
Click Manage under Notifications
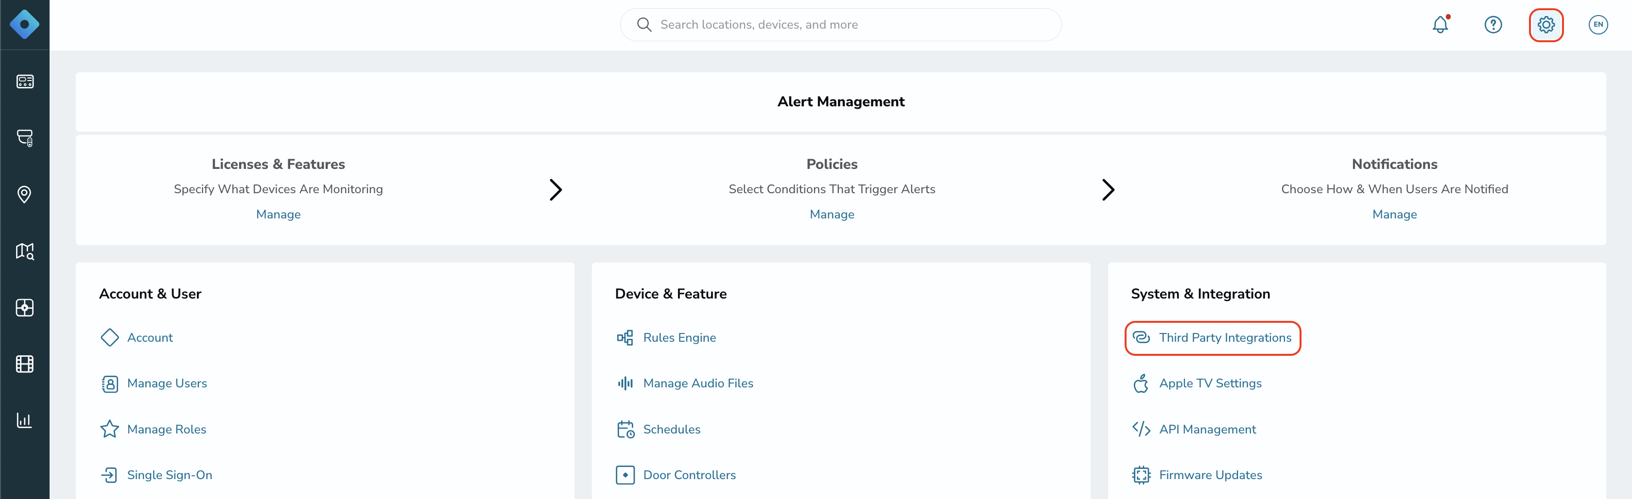coord(1394,214)
